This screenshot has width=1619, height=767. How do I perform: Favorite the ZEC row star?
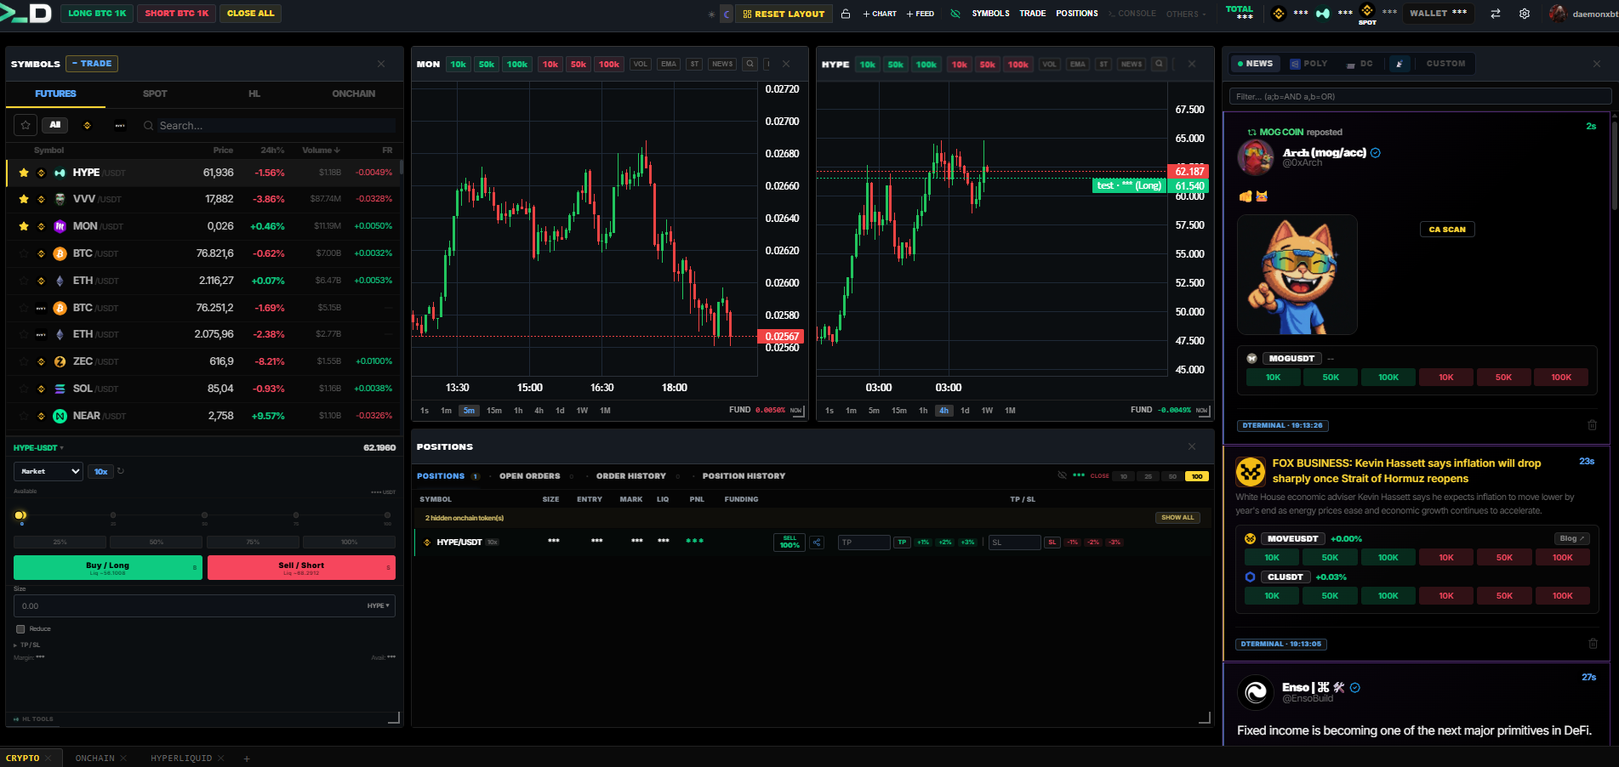pyautogui.click(x=24, y=361)
